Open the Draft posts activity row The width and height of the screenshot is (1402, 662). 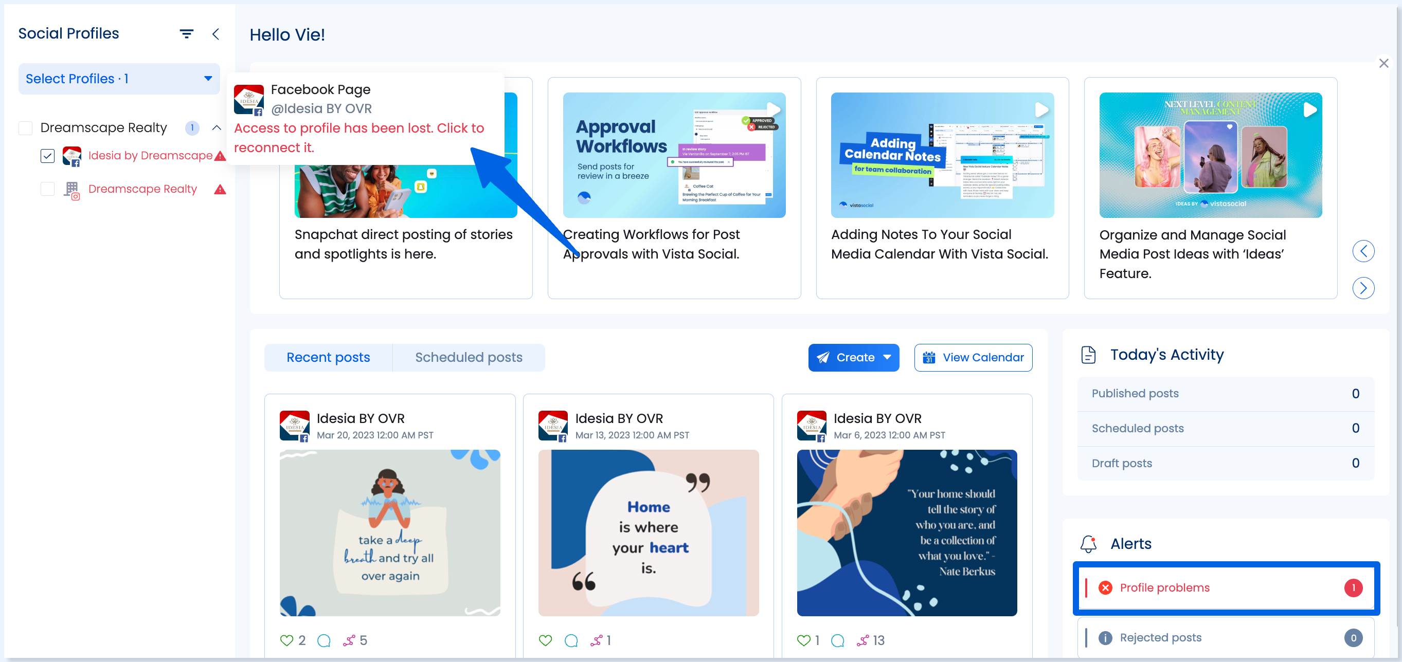1226,463
